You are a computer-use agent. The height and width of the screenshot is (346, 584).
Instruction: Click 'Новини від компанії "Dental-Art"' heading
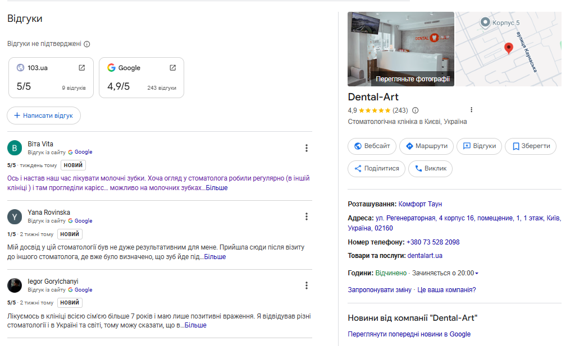point(412,318)
